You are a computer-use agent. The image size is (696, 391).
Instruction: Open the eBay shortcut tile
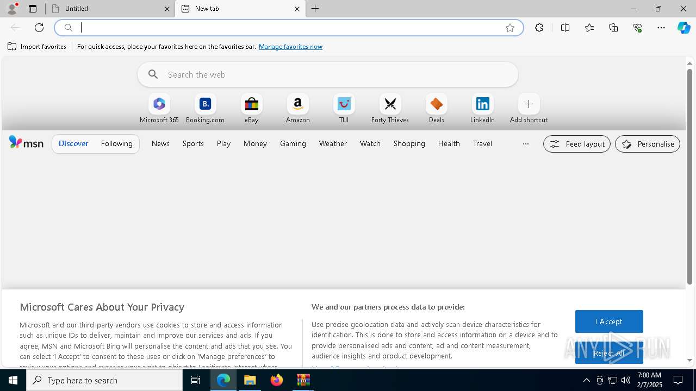click(251, 109)
